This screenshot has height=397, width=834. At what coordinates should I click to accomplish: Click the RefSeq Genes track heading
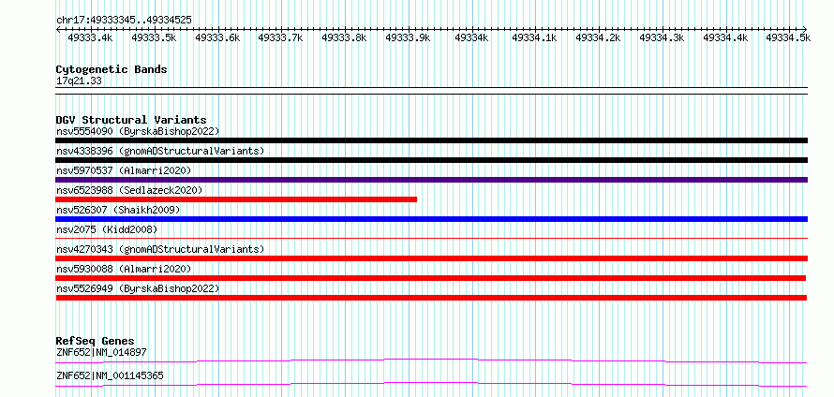(x=96, y=341)
